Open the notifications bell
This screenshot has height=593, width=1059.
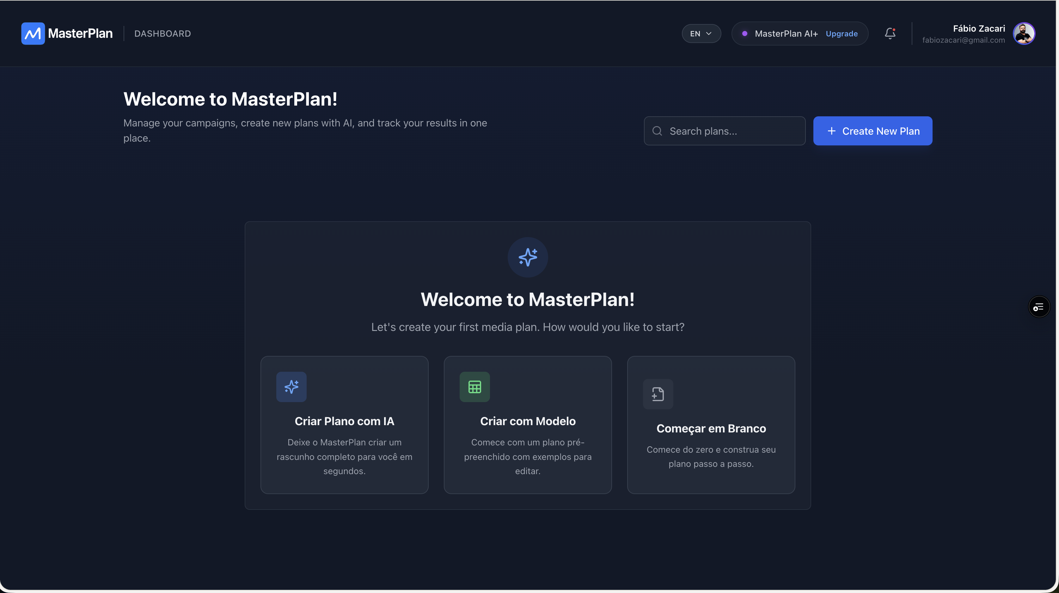coord(890,34)
